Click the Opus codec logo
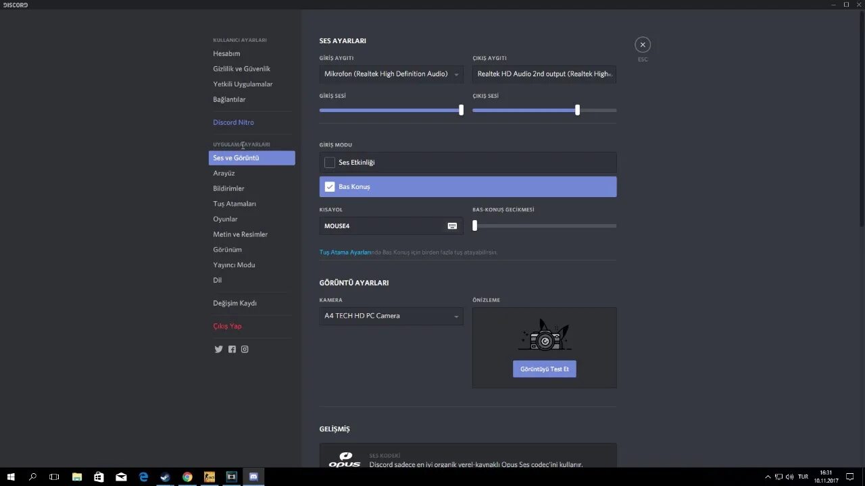The height and width of the screenshot is (486, 865). 344,460
